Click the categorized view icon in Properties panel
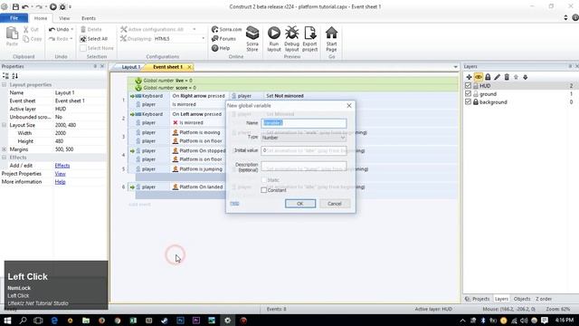579x326 pixels. pyautogui.click(x=5, y=76)
